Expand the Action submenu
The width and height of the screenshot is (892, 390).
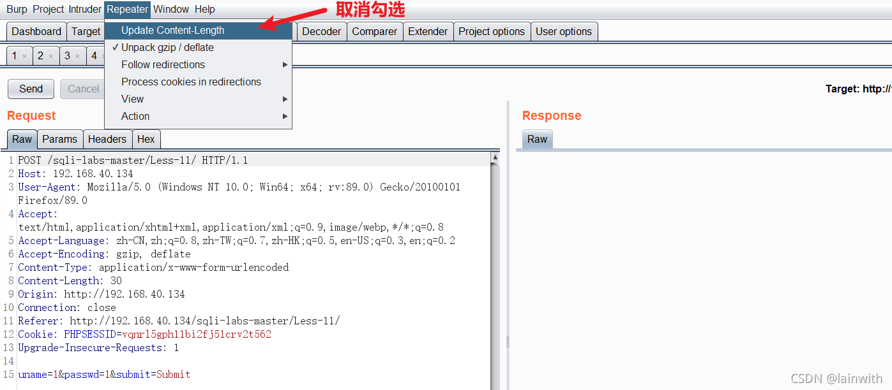coord(198,117)
